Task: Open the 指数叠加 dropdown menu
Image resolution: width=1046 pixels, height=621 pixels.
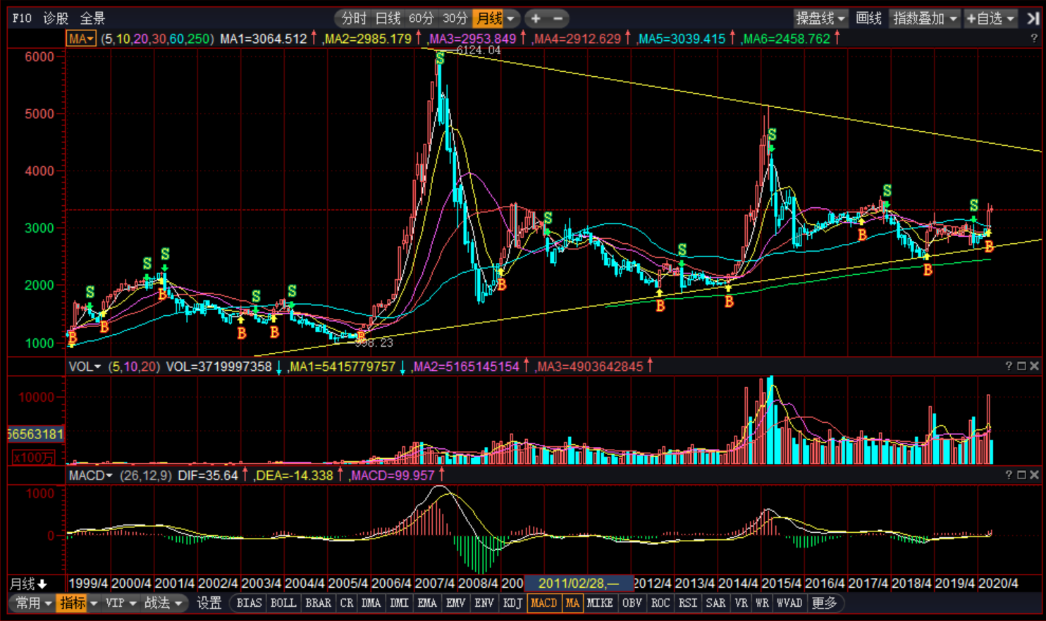Action: 925,18
